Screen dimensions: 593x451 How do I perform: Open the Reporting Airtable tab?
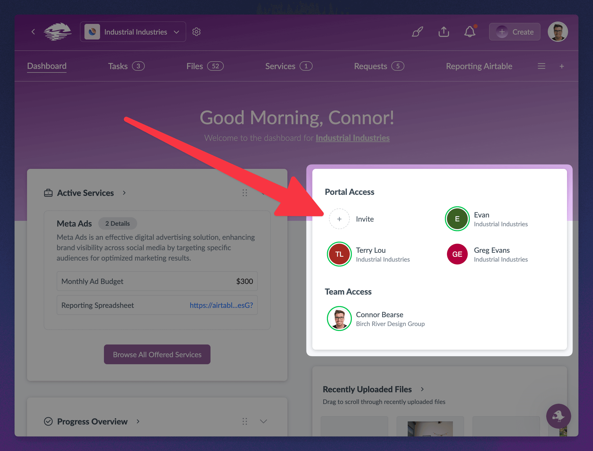pos(479,66)
